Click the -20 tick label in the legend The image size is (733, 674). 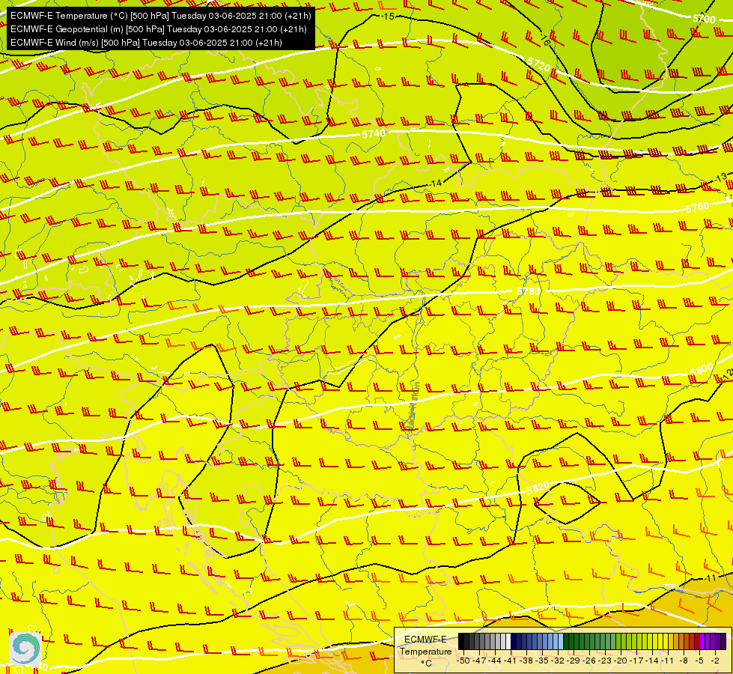621,661
